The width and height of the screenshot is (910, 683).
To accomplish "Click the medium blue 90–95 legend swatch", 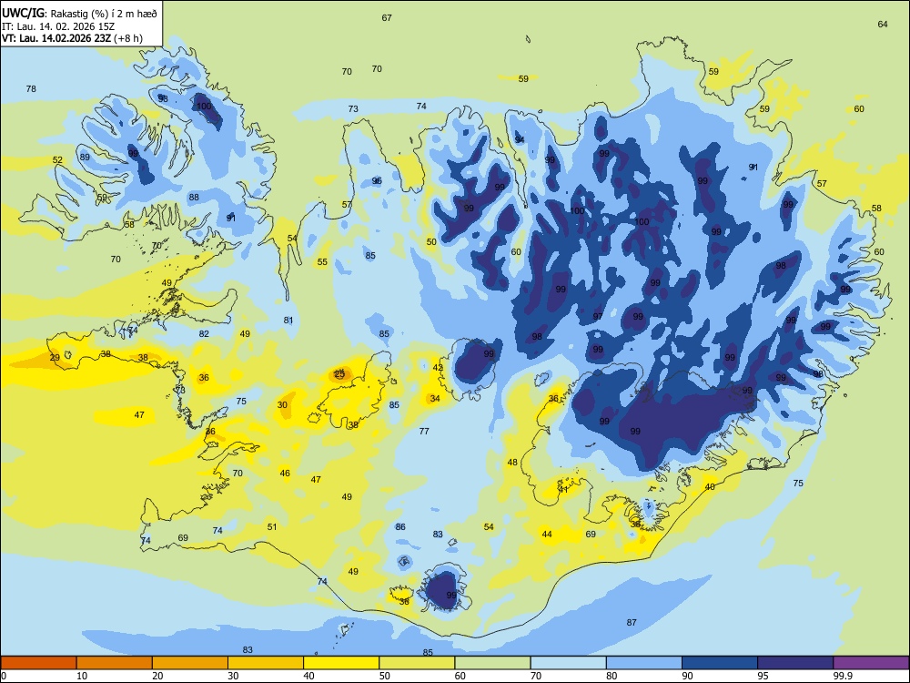I will (x=720, y=663).
